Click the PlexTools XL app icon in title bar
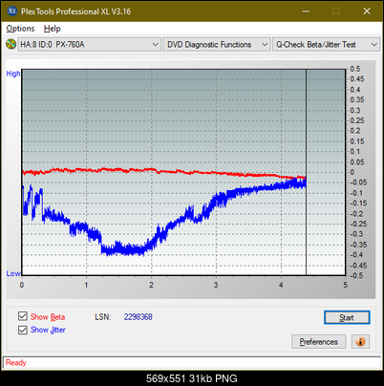This screenshot has width=384, height=386. click(11, 11)
